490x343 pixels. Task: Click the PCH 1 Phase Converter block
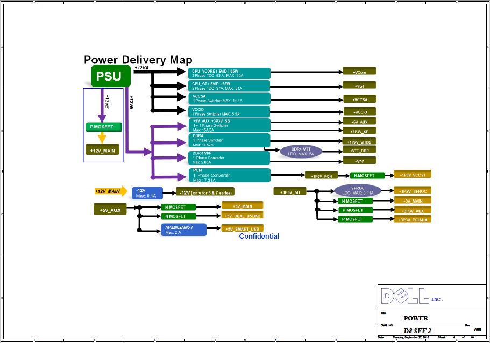coord(229,175)
